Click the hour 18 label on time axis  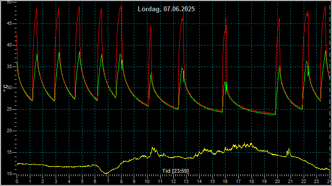(x=251, y=182)
